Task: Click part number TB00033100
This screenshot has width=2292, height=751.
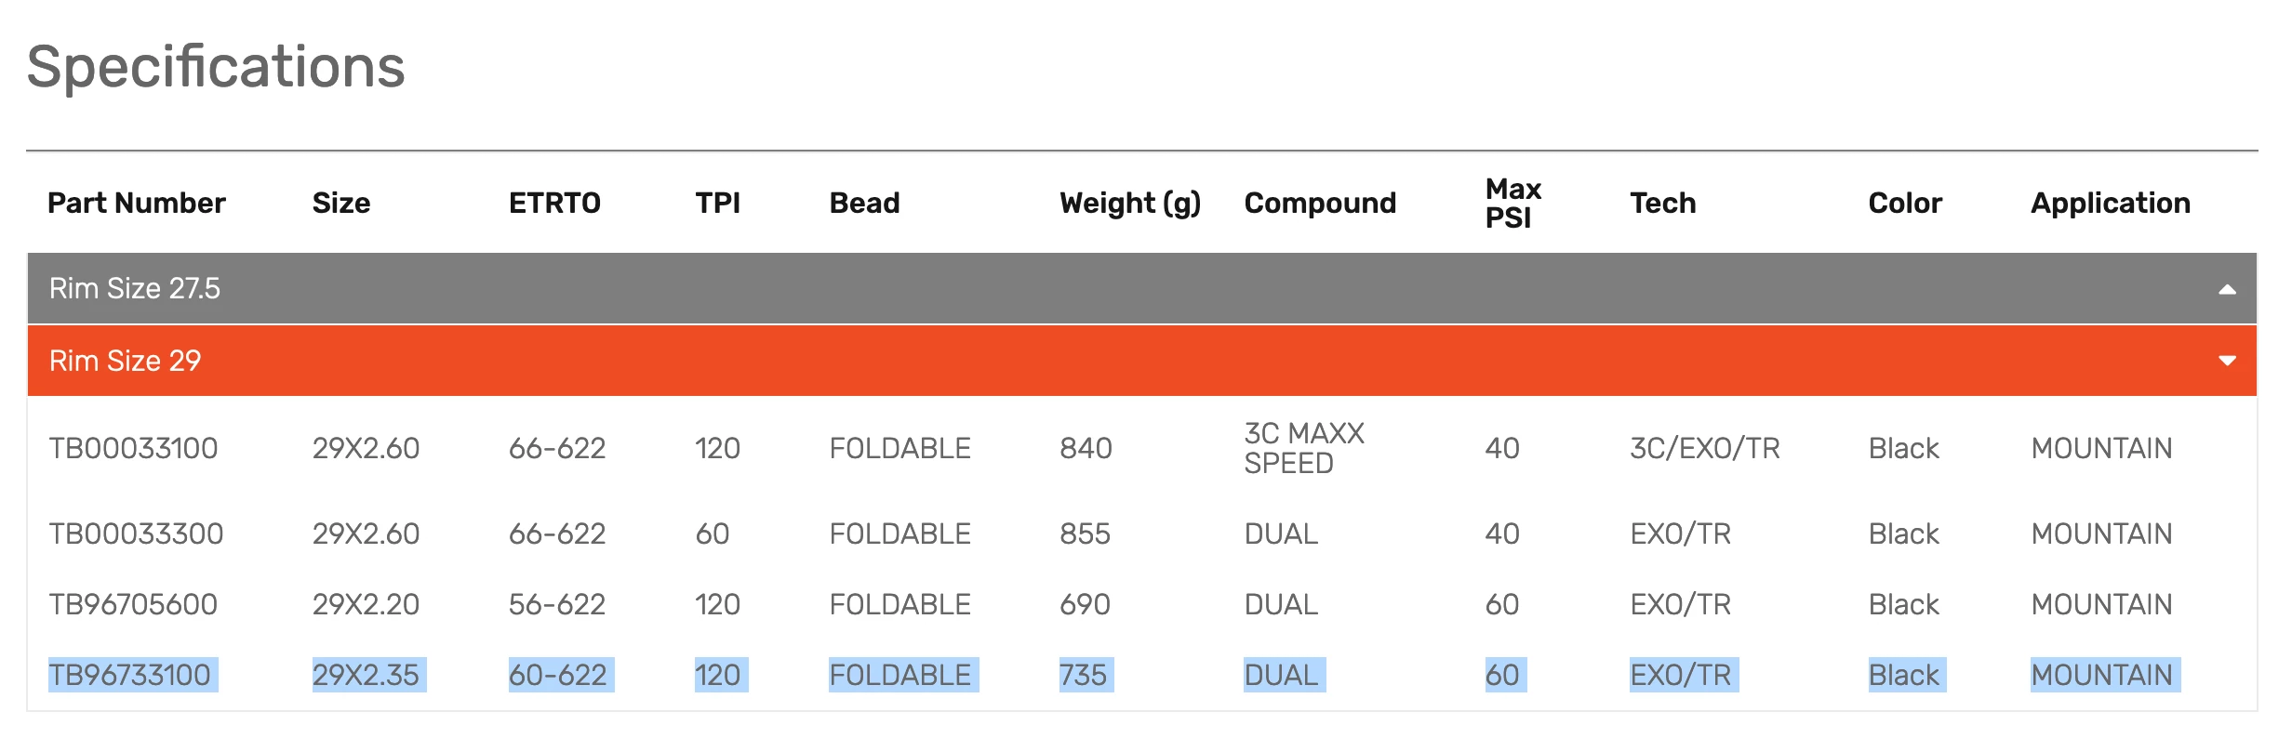Action: click(x=135, y=448)
